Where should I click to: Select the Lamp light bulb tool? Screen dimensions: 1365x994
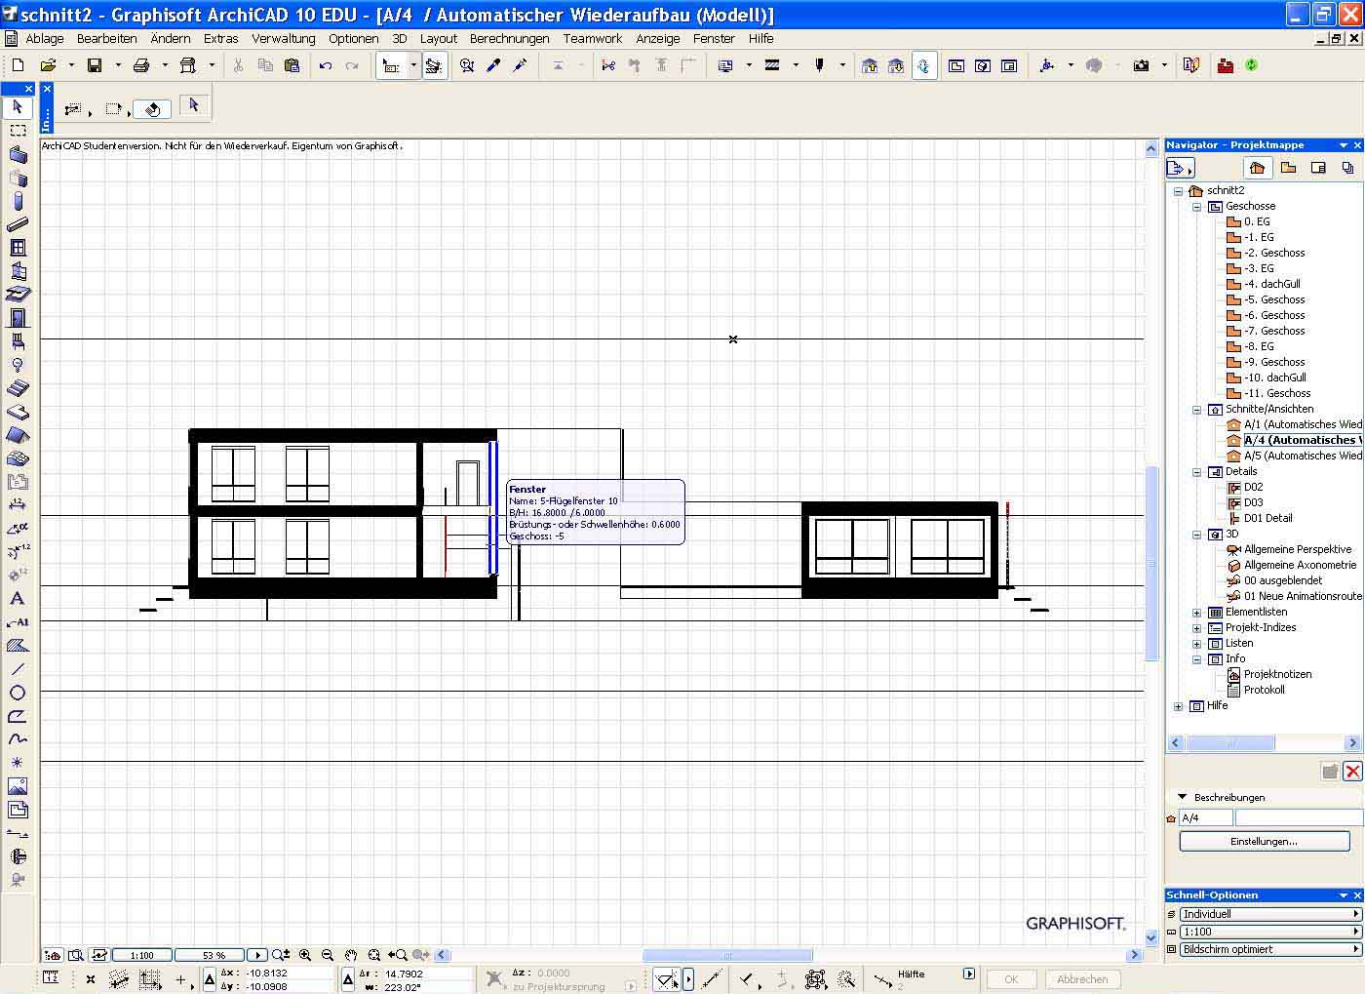pyautogui.click(x=18, y=365)
